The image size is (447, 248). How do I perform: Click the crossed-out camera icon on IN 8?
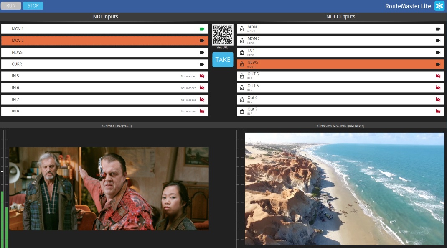(x=202, y=111)
